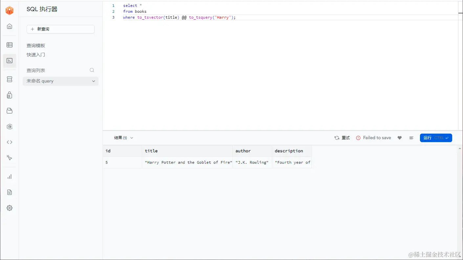This screenshot has height=260, width=463.
Task: Click the where to_tsvector line in editor
Action: click(x=179, y=17)
